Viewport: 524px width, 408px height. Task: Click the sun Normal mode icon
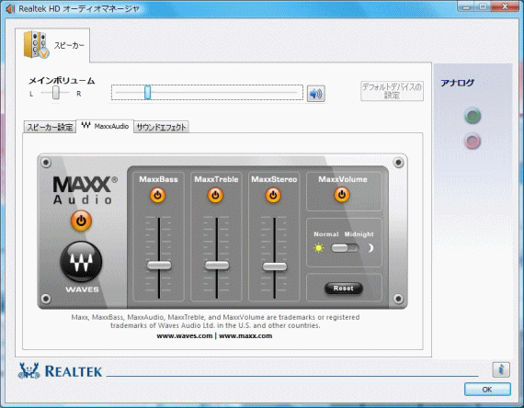pyautogui.click(x=319, y=248)
